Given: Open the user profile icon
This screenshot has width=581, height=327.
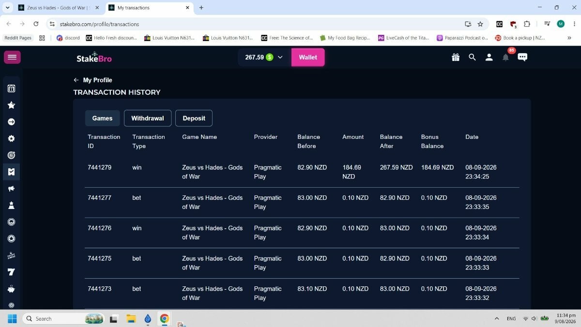Looking at the screenshot, I should click(489, 57).
